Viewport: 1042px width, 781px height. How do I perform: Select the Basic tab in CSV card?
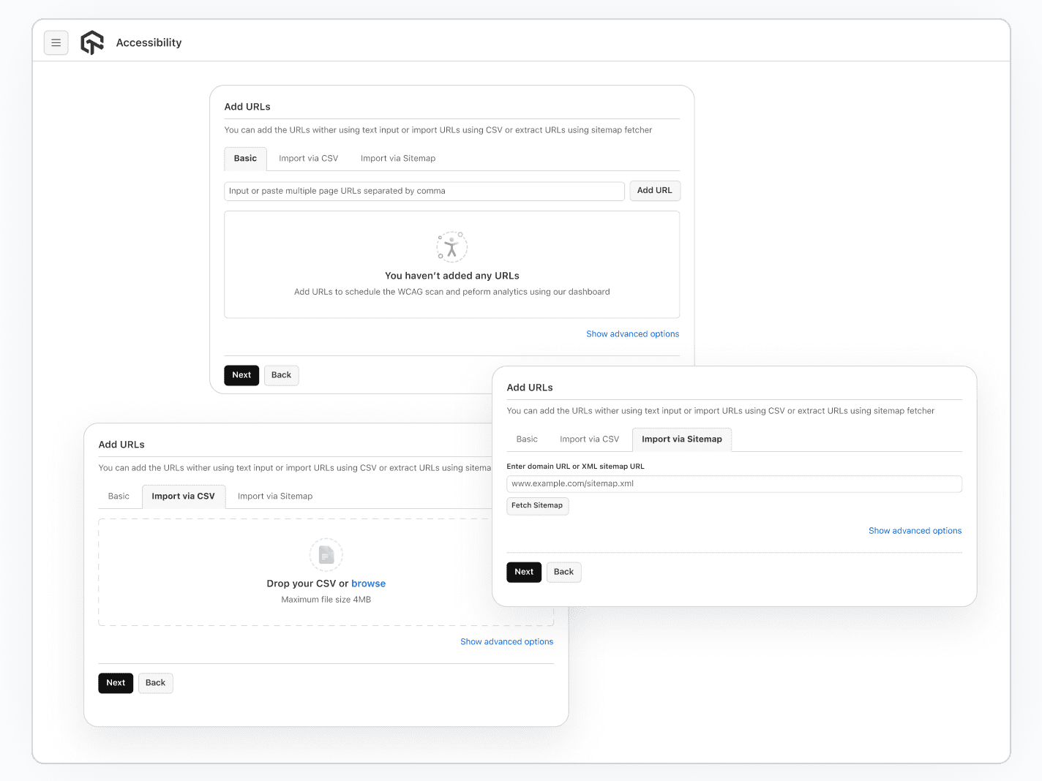[119, 497]
